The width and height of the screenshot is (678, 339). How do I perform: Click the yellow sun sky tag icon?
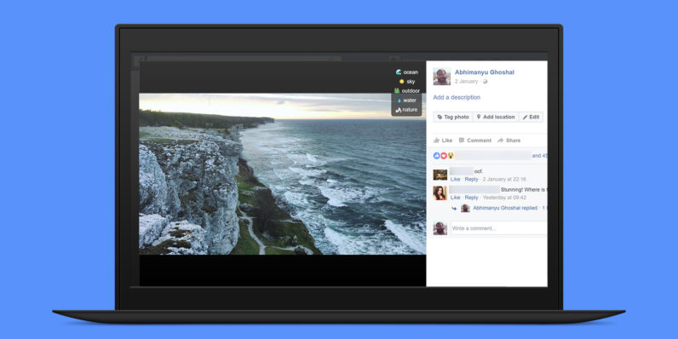402,82
